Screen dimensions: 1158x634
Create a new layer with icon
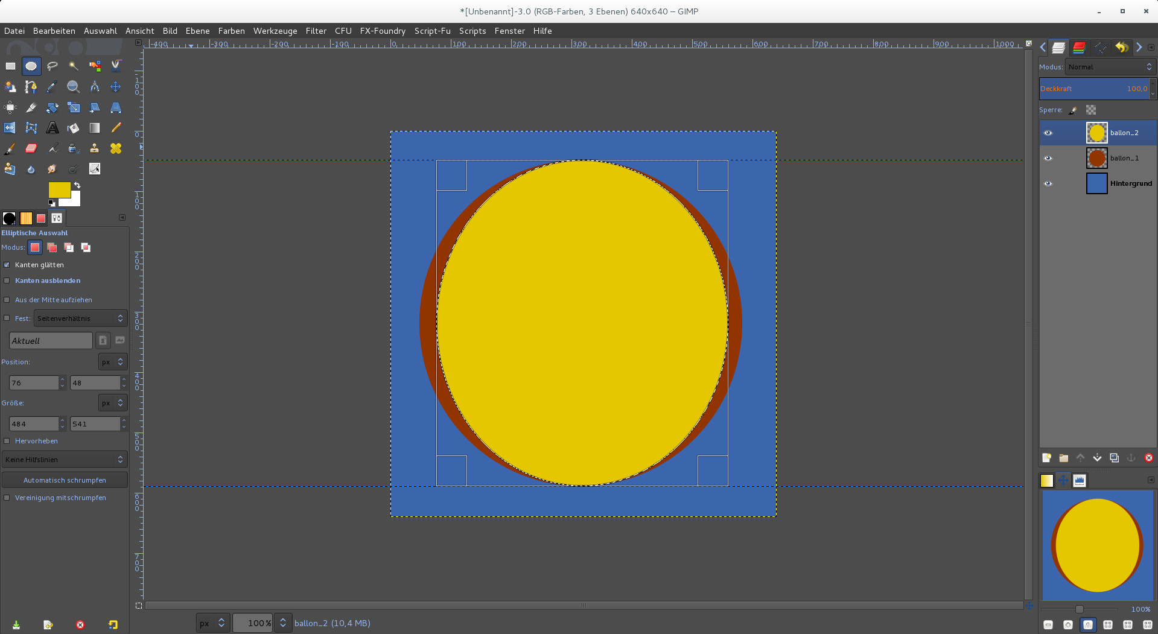tap(1046, 458)
